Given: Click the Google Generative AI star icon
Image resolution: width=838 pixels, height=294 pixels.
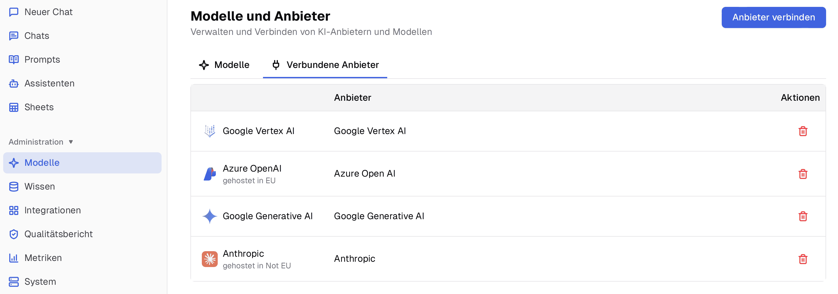Looking at the screenshot, I should (x=209, y=216).
